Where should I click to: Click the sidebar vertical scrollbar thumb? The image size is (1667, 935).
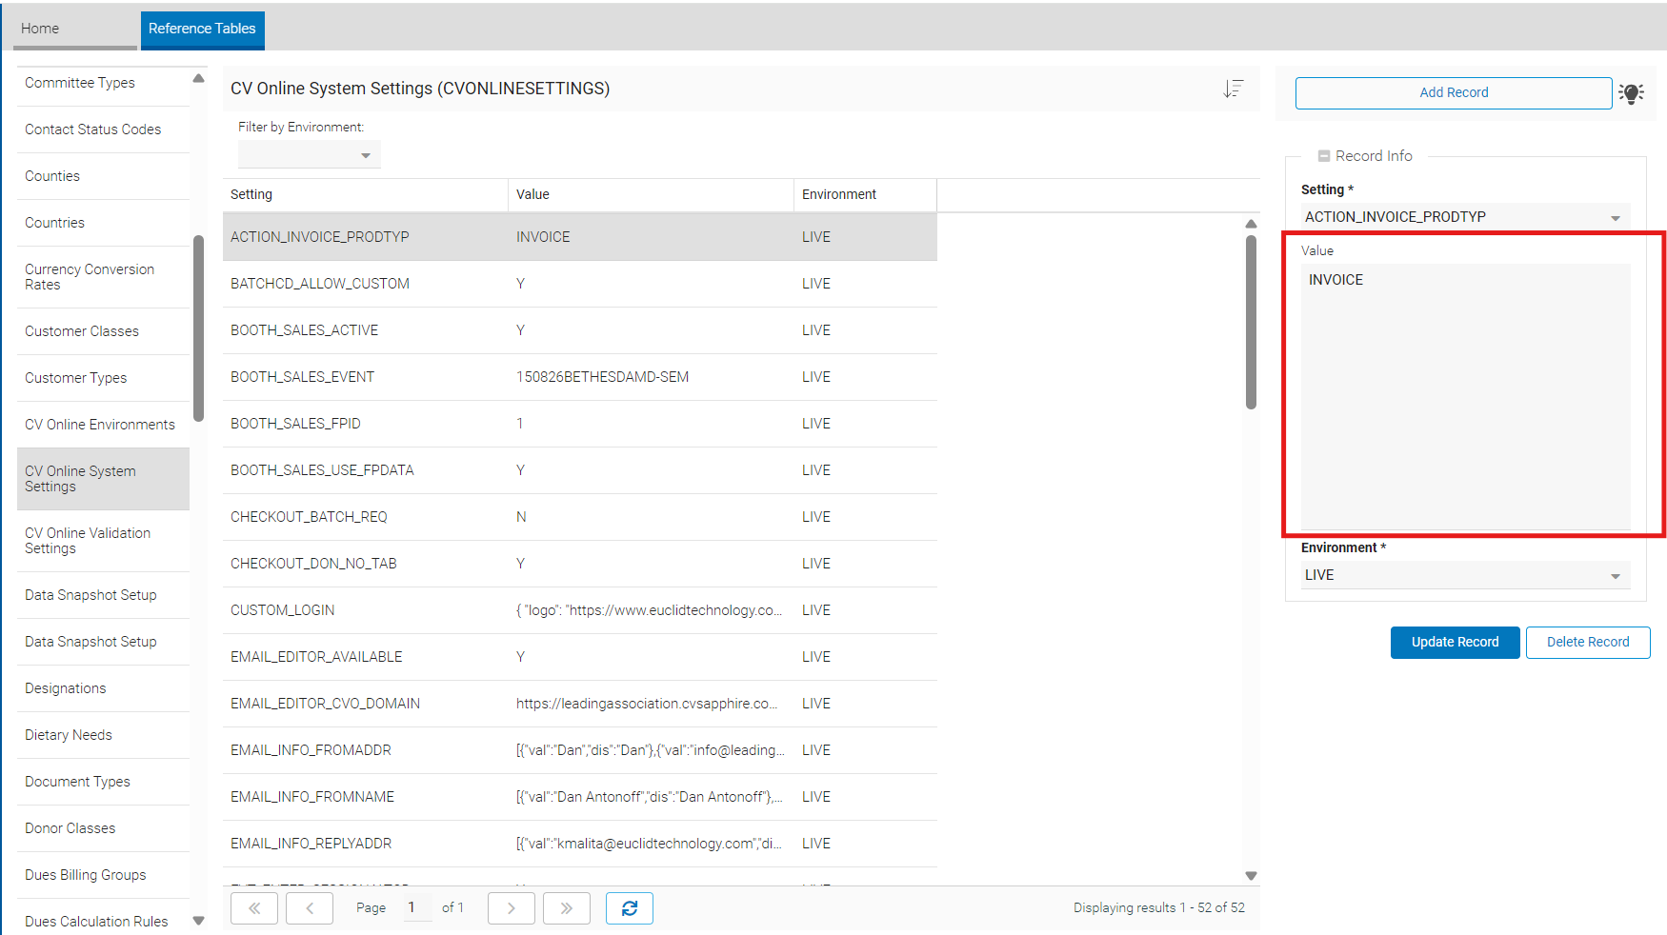[198, 328]
